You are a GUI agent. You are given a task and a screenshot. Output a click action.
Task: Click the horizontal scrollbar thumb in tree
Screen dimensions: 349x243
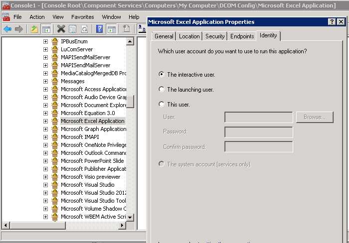pos(37,226)
